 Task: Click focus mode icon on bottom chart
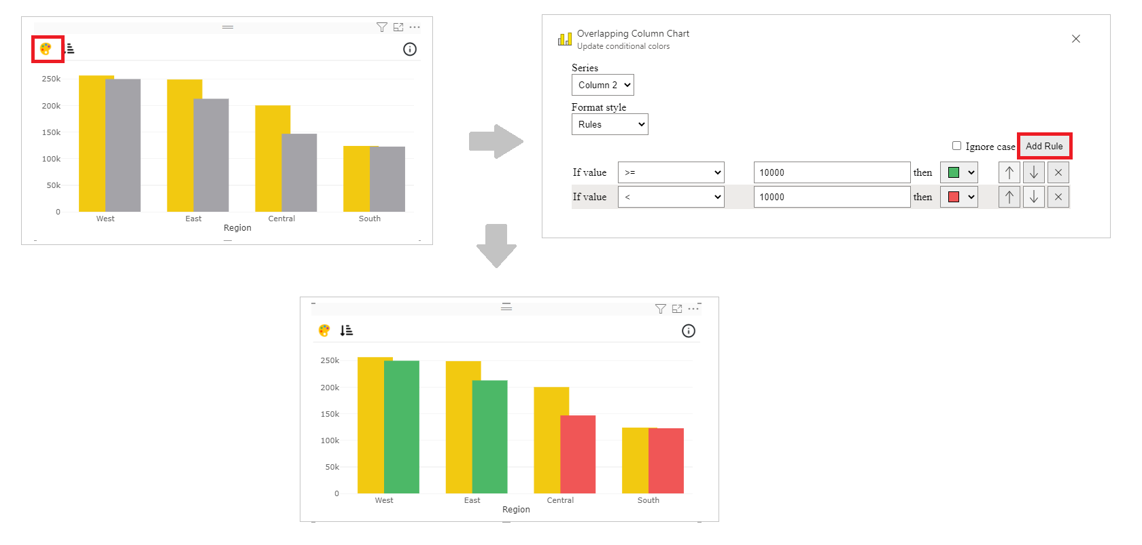pyautogui.click(x=677, y=309)
